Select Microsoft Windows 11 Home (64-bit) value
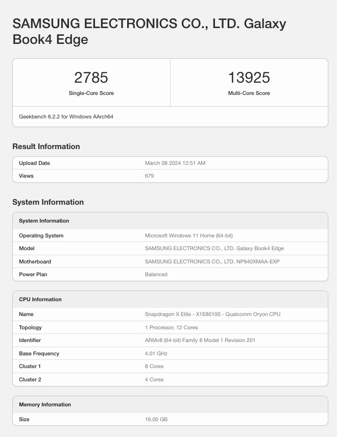Screen dimensions: 337x437 pos(189,235)
